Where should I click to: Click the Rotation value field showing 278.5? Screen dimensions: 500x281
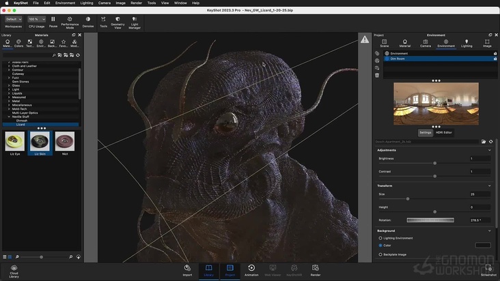click(x=480, y=220)
